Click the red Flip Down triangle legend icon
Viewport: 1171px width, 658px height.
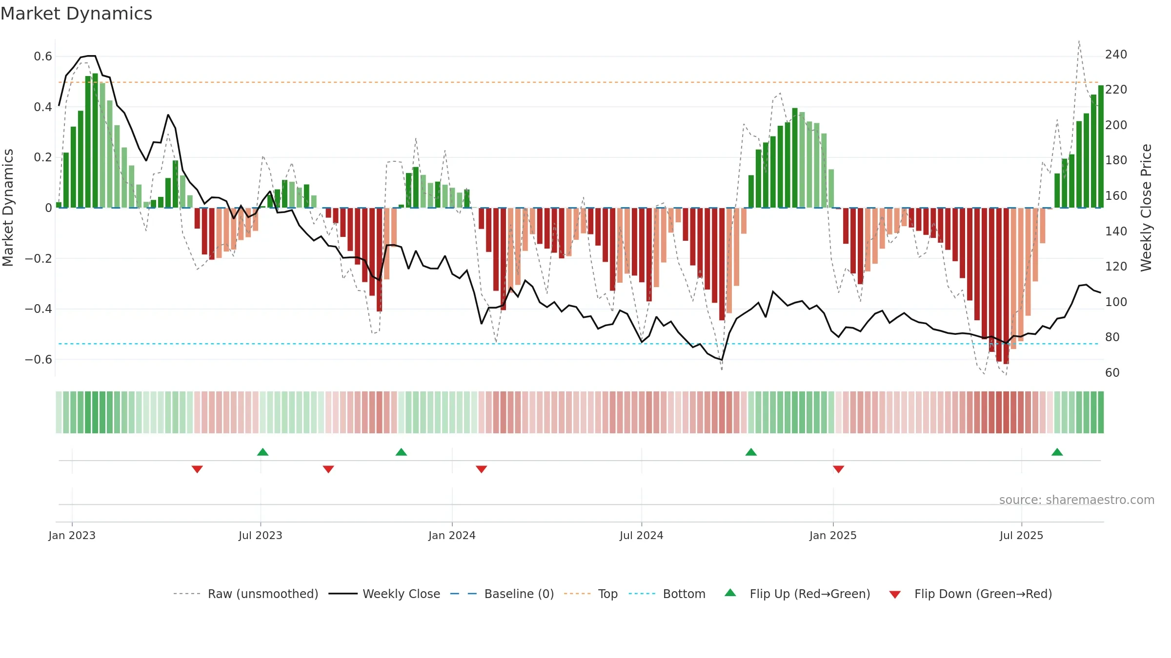coord(895,595)
